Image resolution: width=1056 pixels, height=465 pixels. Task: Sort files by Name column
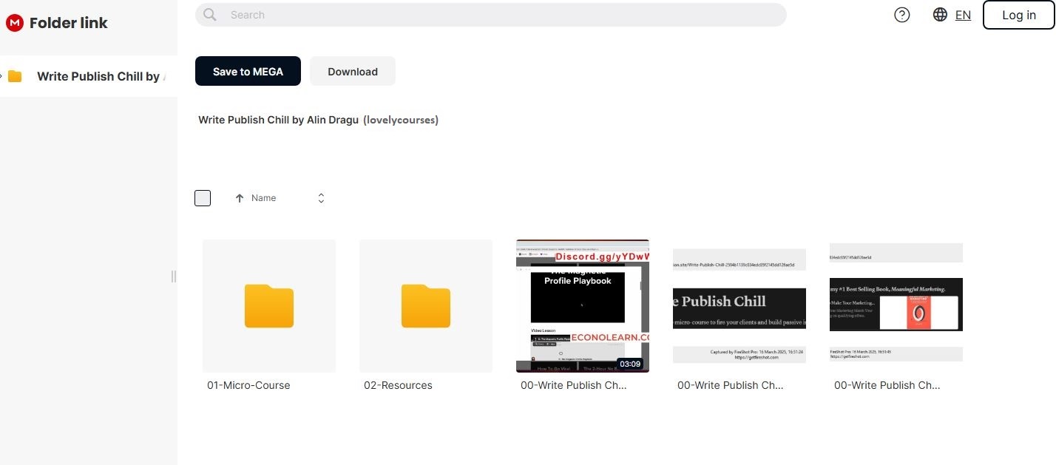coord(264,198)
